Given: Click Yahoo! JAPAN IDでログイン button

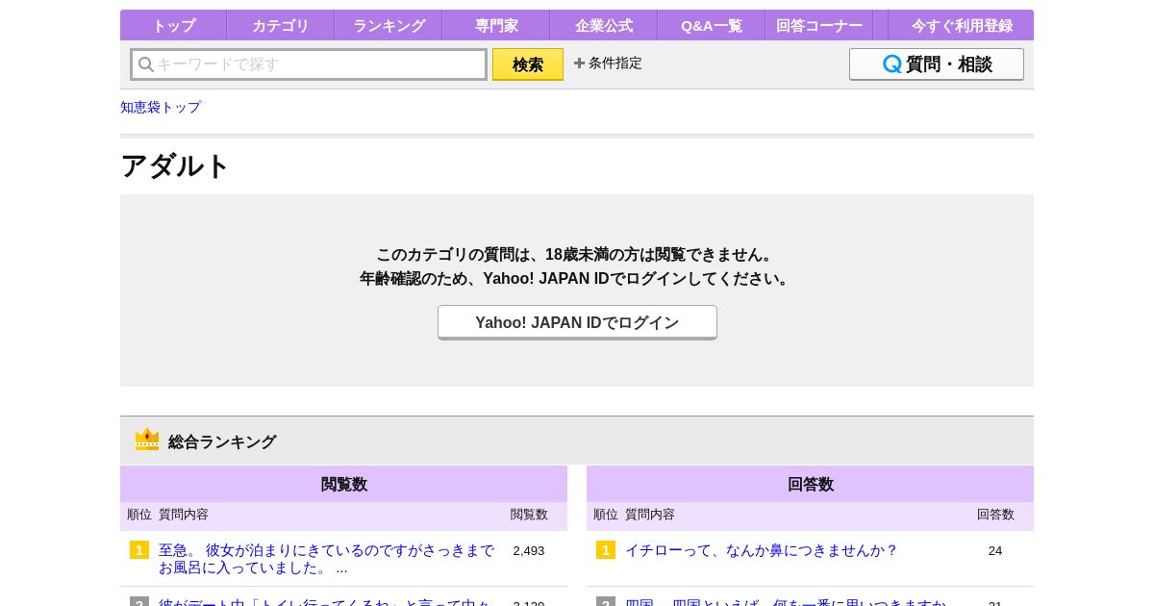Looking at the screenshot, I should 577,322.
